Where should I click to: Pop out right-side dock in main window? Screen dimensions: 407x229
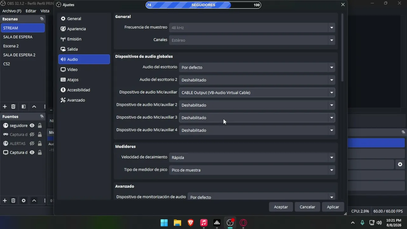(403, 132)
